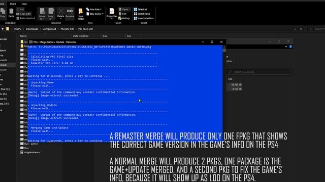Select the "Run - admin" file
325x182 pixels.
29,144
